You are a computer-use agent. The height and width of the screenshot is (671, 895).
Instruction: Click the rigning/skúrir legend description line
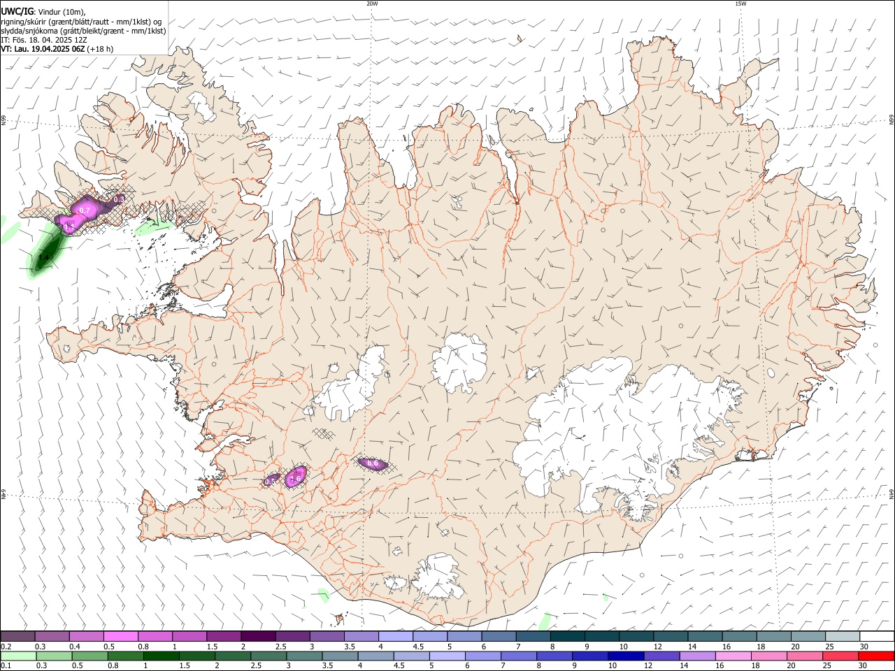[x=81, y=22]
